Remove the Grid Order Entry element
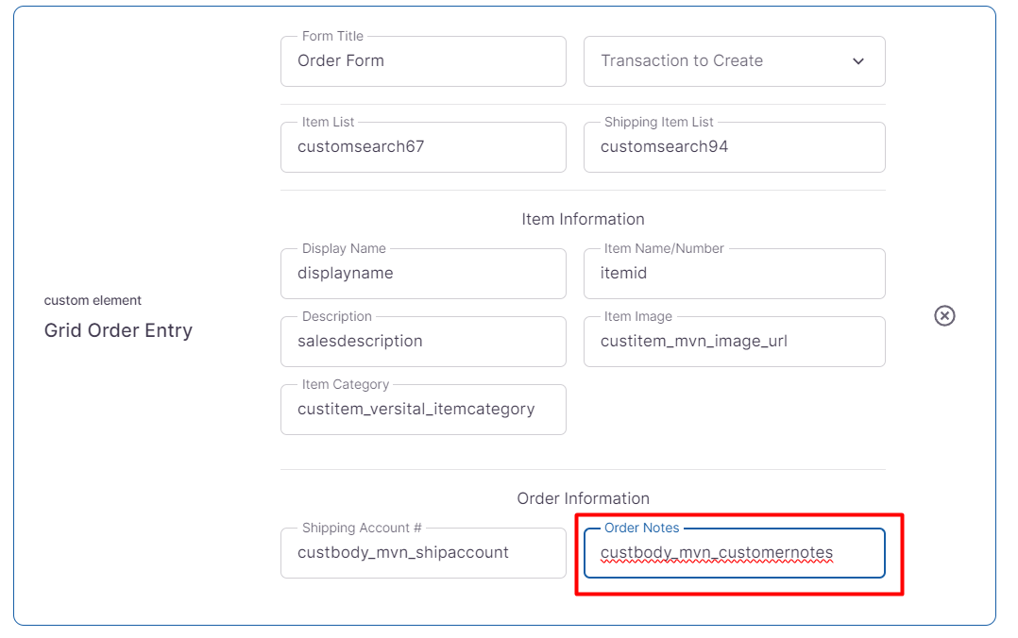Image resolution: width=1018 pixels, height=638 pixels. pos(944,315)
